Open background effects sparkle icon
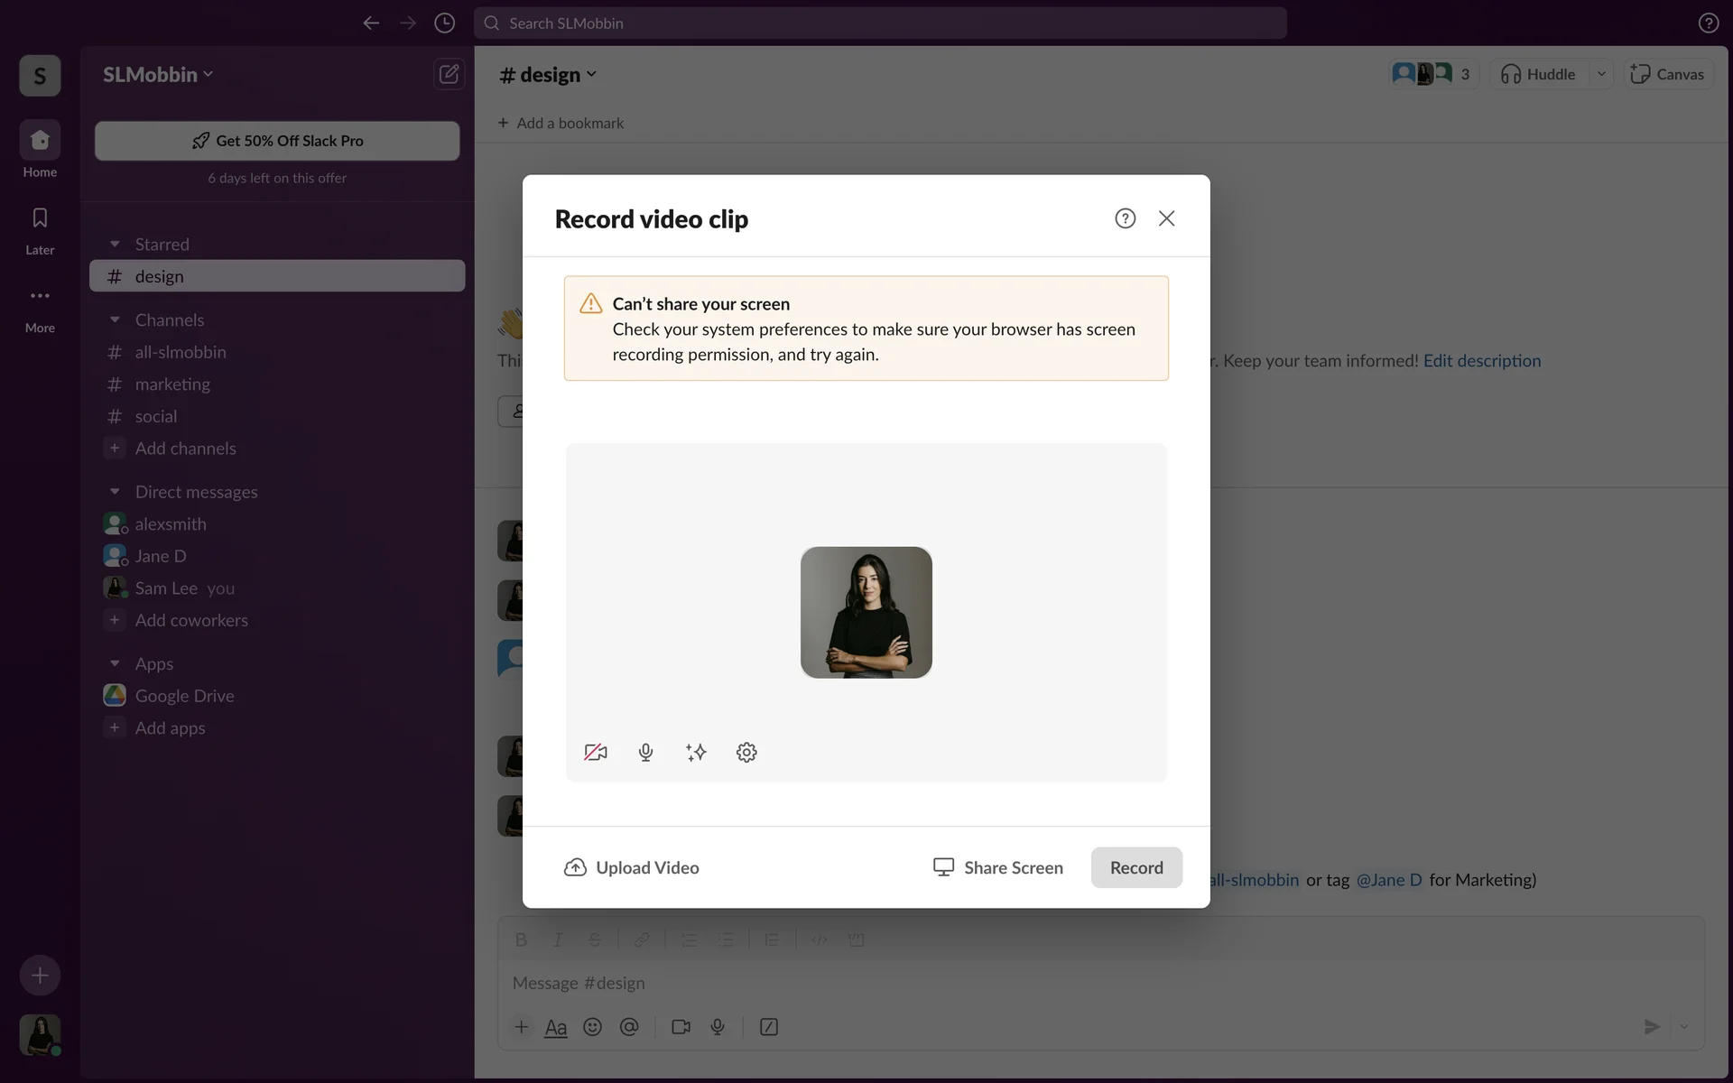 tap(696, 752)
